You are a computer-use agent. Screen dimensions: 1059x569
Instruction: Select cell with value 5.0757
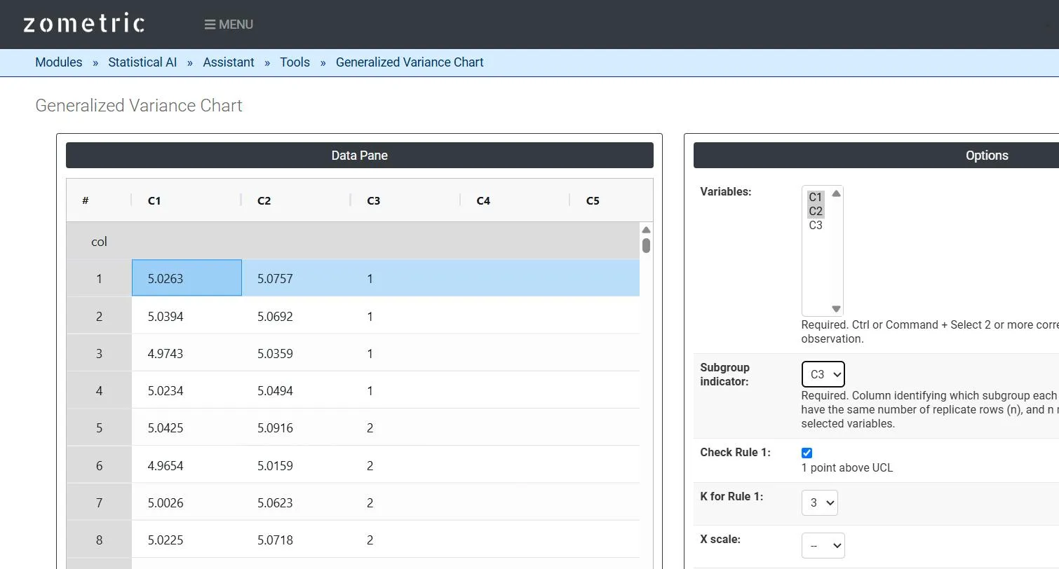click(x=296, y=278)
